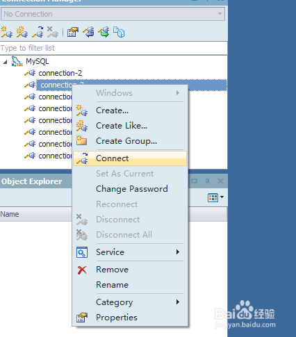Viewport: 296px width, 337px height.
Task: Pin the Object Explorer panel
Action: 207,181
